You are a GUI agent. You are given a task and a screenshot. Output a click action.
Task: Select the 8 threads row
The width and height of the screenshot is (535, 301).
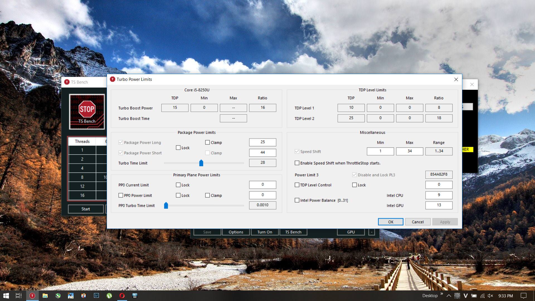[x=82, y=177]
